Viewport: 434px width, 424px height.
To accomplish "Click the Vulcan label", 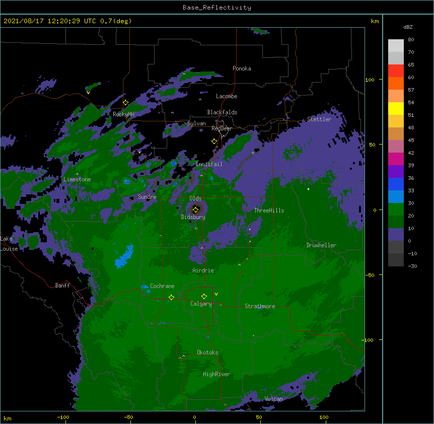I will tap(273, 399).
